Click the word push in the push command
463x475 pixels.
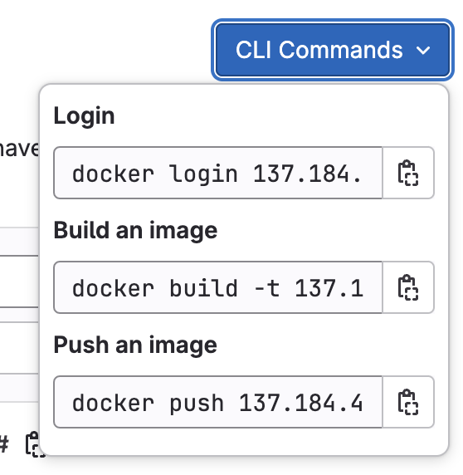(197, 404)
